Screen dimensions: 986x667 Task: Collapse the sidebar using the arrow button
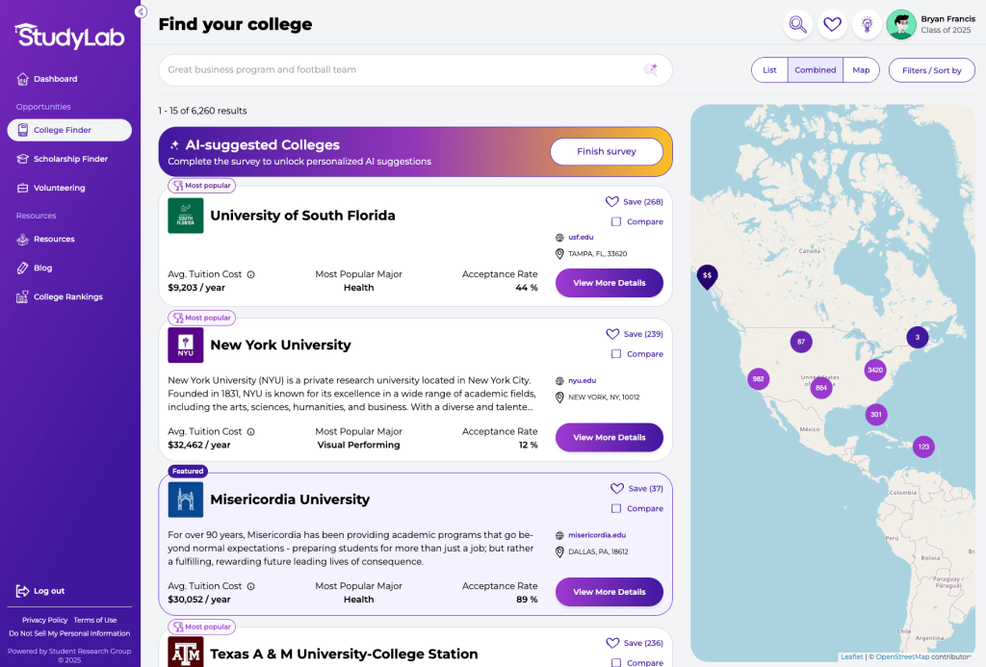coord(141,12)
